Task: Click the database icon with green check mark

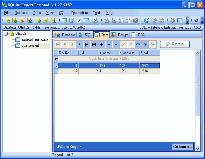Action: tap(46, 20)
